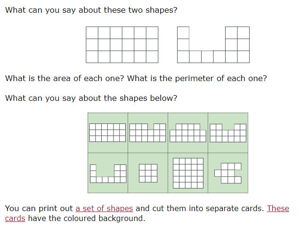
Task: Click the leftmost protruding square of the cross shape
Action: coord(218,173)
